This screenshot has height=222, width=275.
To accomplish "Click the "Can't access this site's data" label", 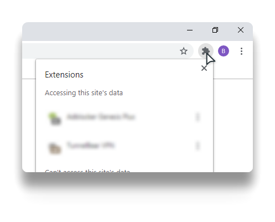I will coord(87,171).
